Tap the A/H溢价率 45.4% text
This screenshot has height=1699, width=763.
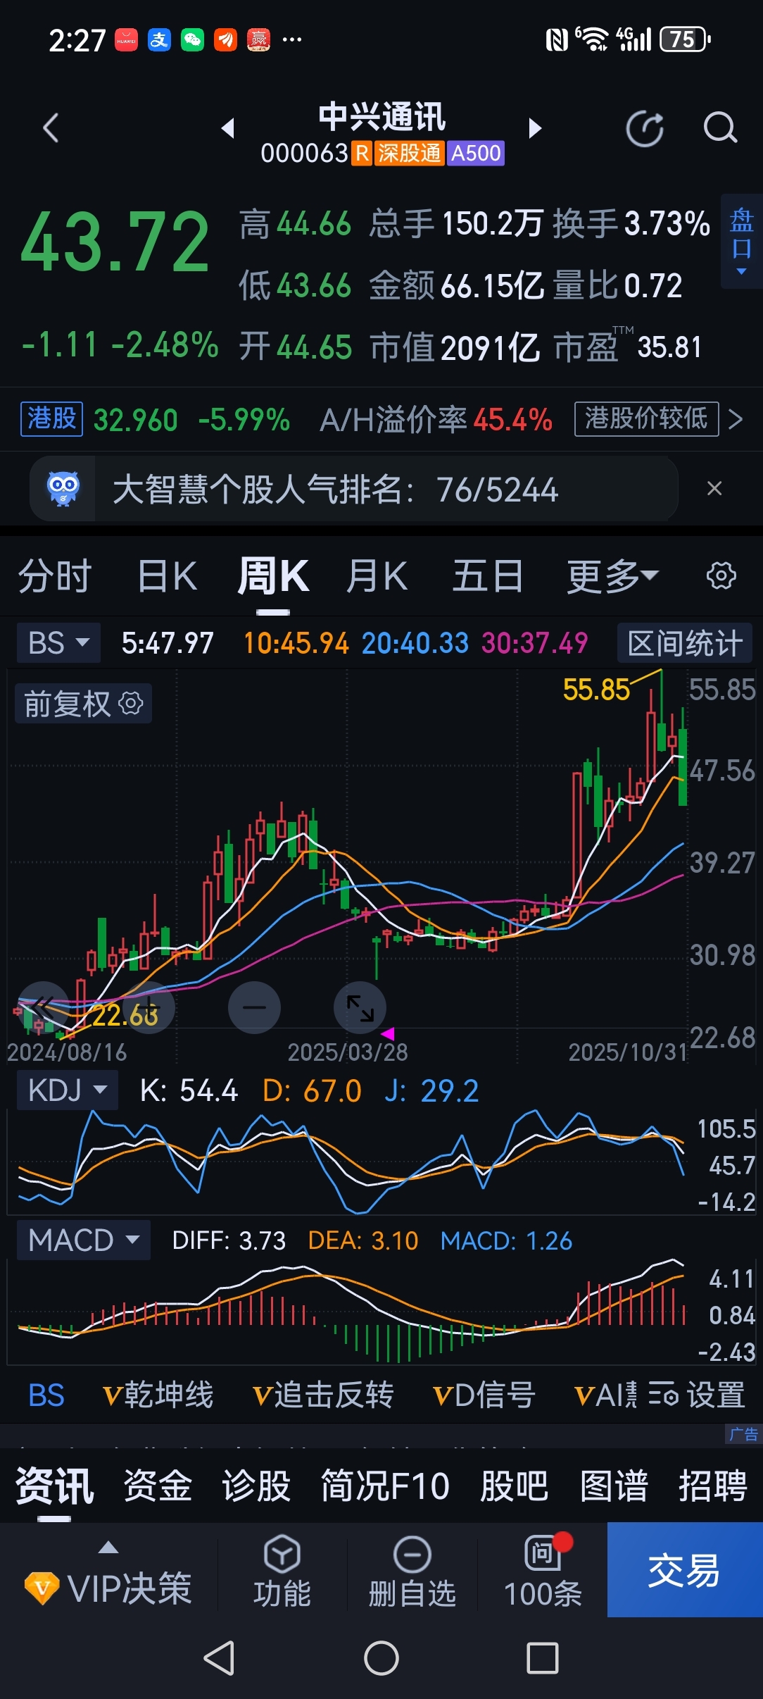[x=436, y=420]
